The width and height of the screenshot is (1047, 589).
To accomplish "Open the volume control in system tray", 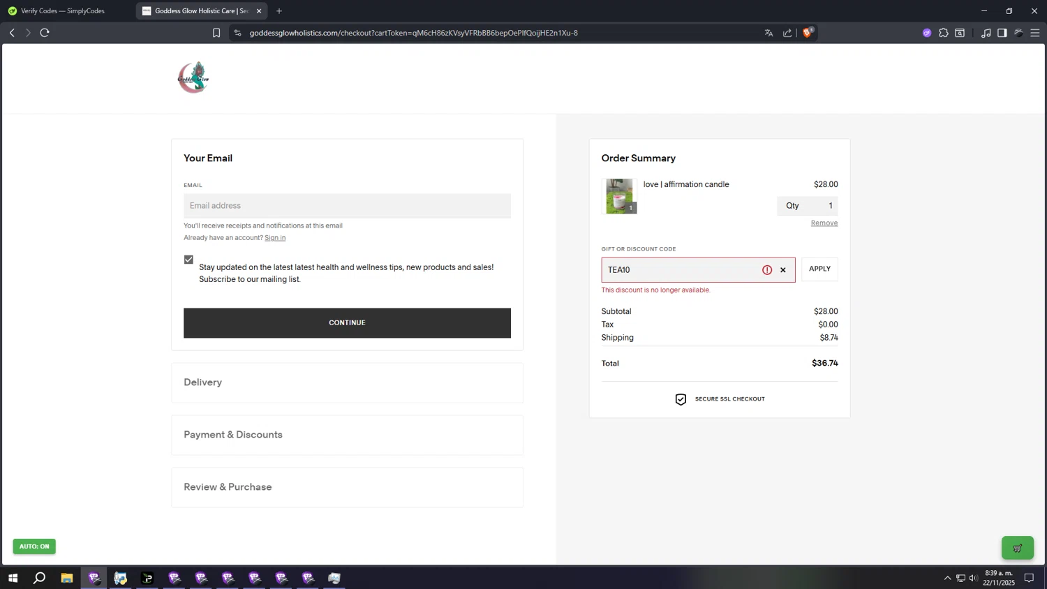I will 973,578.
